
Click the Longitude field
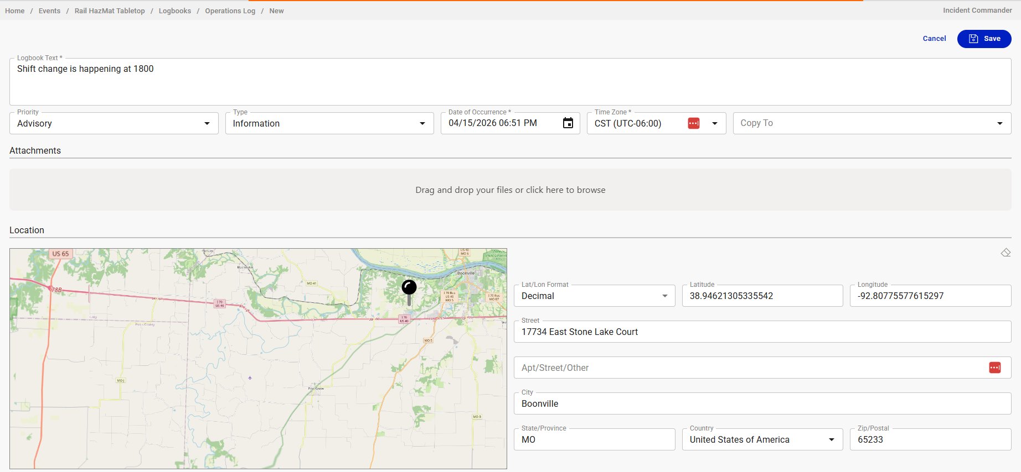pyautogui.click(x=930, y=296)
